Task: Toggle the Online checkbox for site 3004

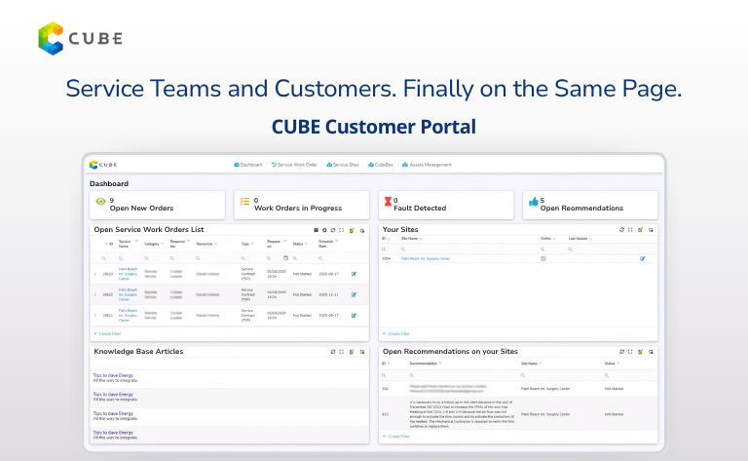Action: pyautogui.click(x=543, y=258)
